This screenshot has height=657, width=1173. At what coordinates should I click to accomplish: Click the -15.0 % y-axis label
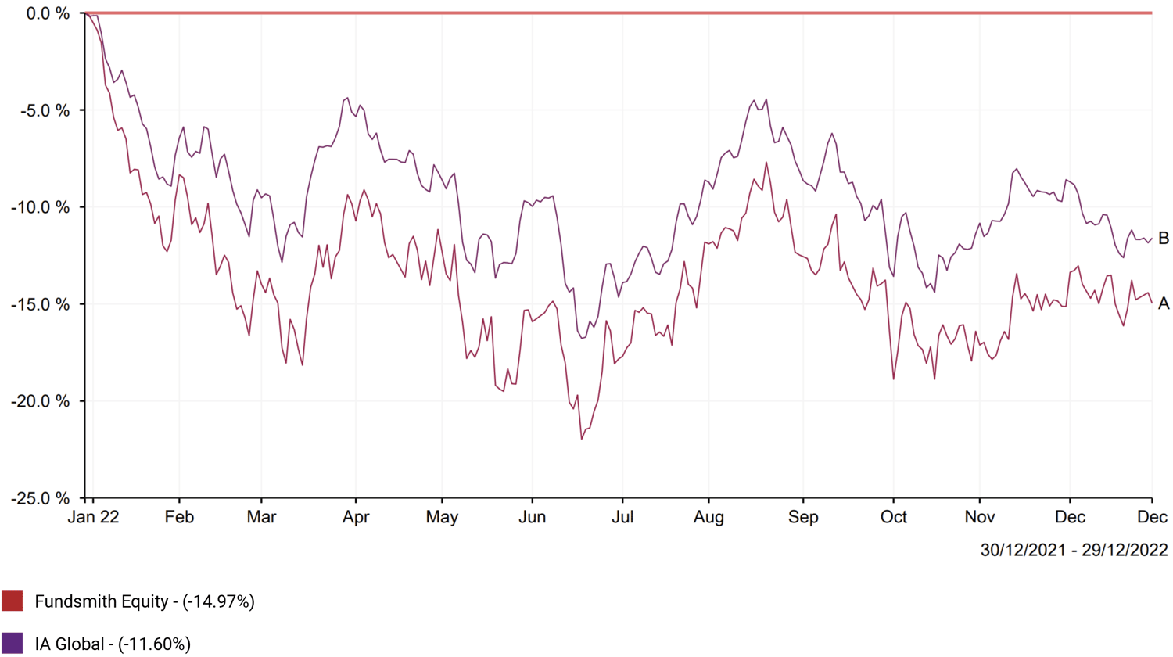(41, 304)
